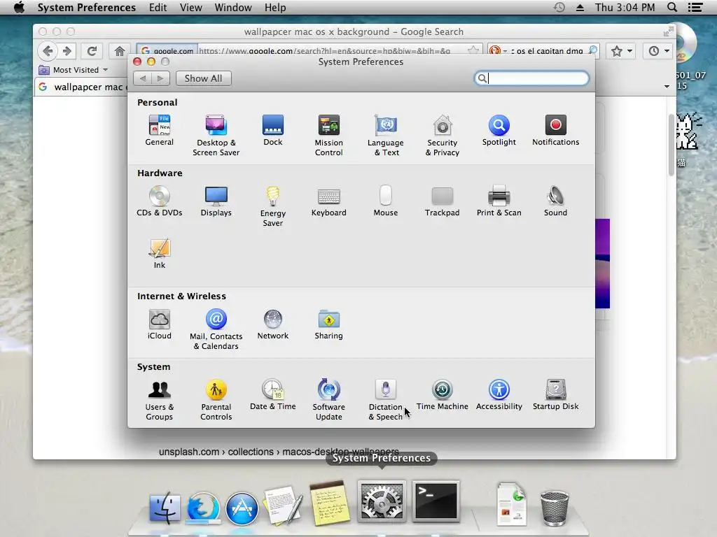The image size is (717, 537).
Task: Open the Help menu
Action: 275,7
